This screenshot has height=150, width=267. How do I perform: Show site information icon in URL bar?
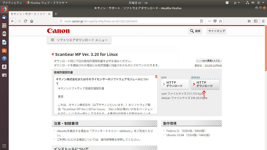point(61,21)
